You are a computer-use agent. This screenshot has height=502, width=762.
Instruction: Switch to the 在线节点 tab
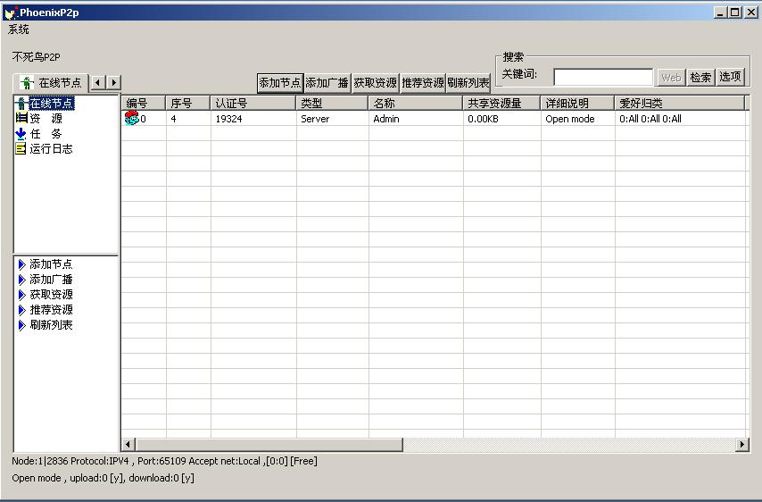pyautogui.click(x=51, y=83)
